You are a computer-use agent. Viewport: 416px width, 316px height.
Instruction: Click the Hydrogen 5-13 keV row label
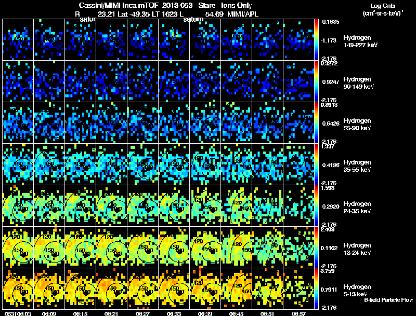357,291
